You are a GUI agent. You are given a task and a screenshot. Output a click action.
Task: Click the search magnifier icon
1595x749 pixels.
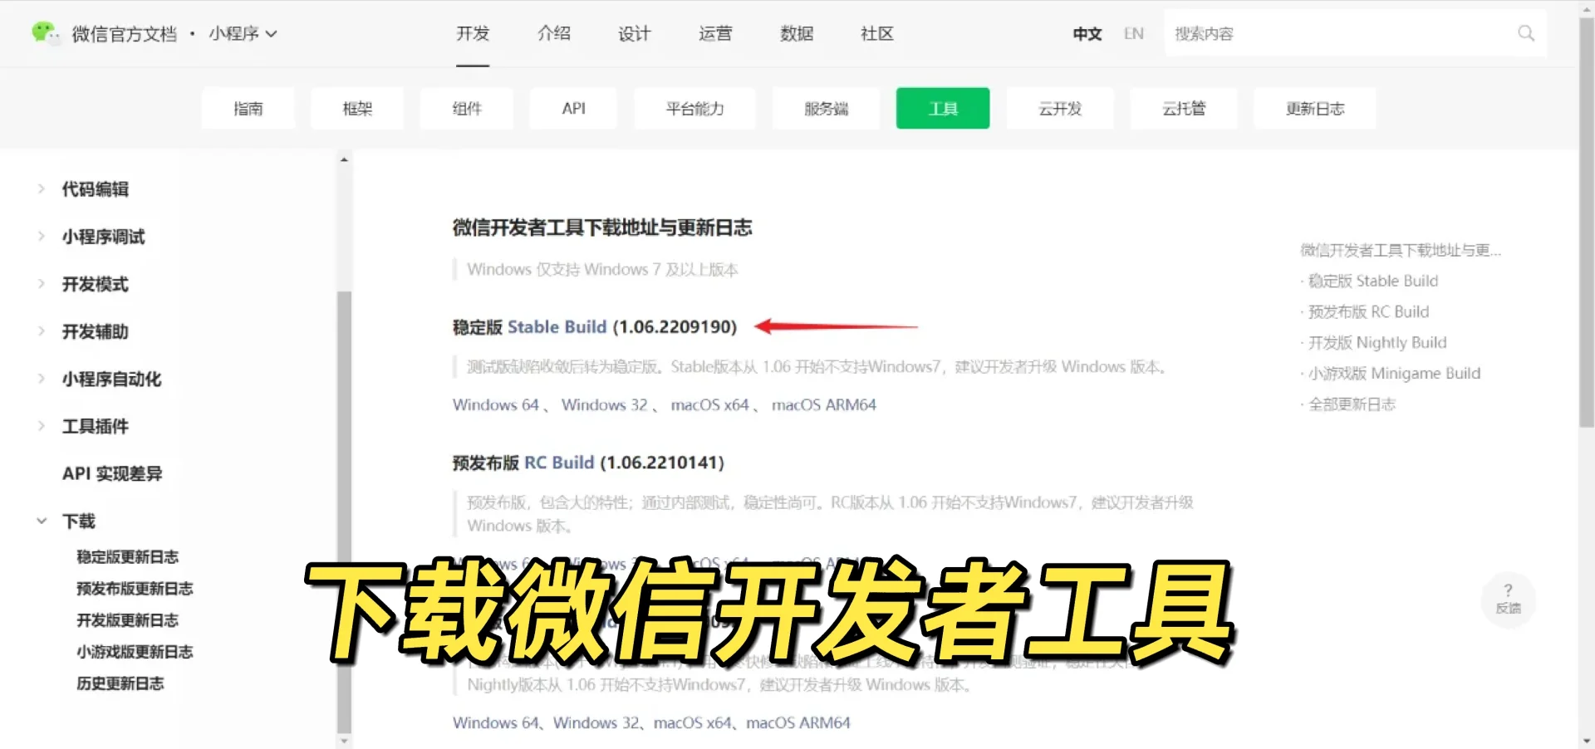pyautogui.click(x=1525, y=33)
